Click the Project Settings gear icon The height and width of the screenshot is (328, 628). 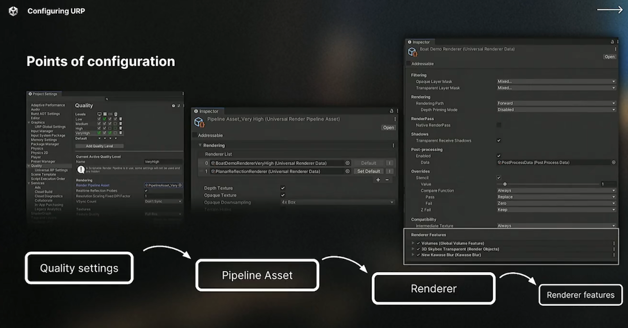pyautogui.click(x=30, y=94)
